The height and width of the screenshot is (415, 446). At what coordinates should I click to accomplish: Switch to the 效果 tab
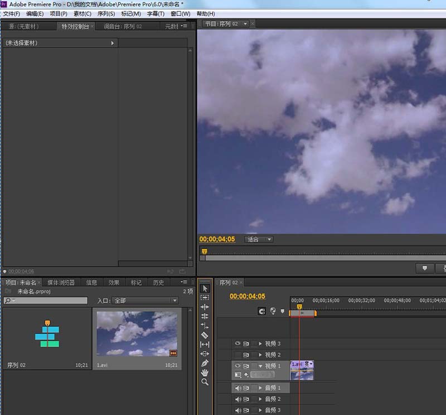click(114, 282)
